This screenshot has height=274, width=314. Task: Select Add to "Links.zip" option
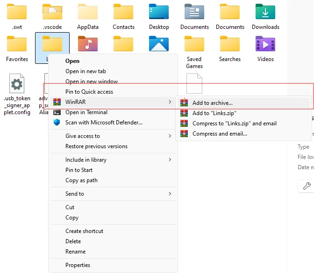point(244,113)
